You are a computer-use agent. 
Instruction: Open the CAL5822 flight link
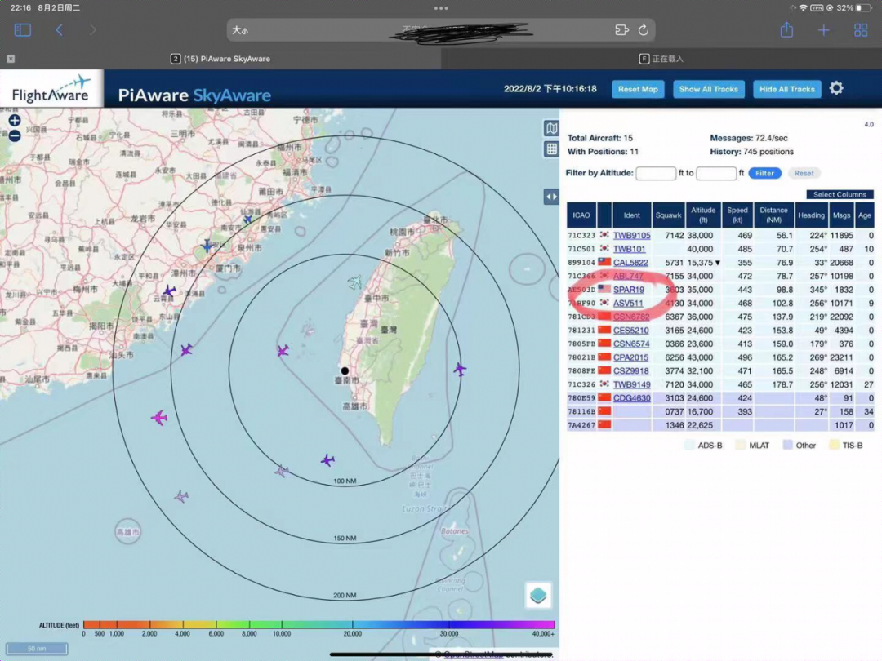(630, 263)
